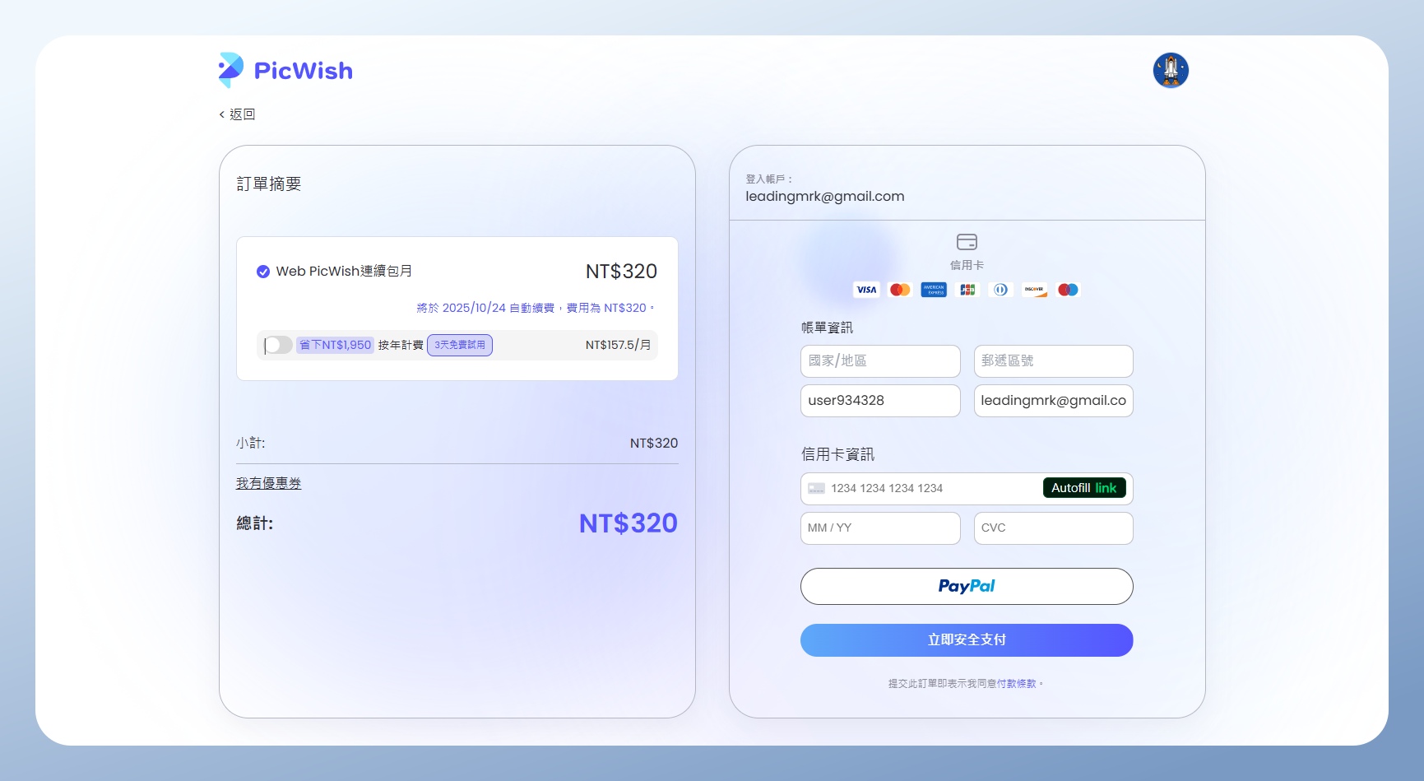
Task: Click the JCB card logo
Action: [x=967, y=290]
